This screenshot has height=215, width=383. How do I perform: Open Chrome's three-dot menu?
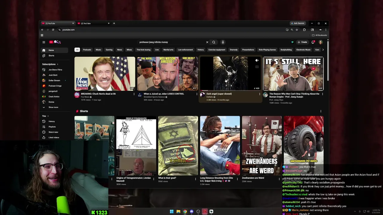click(326, 30)
